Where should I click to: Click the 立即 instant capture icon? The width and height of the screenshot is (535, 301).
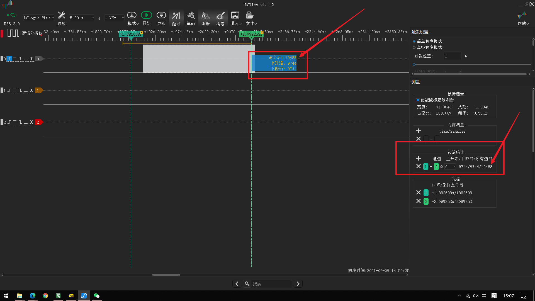161,15
